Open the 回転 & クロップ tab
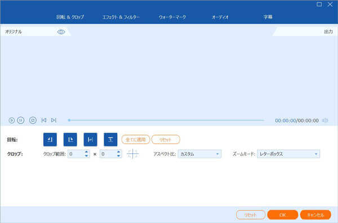 click(x=70, y=17)
